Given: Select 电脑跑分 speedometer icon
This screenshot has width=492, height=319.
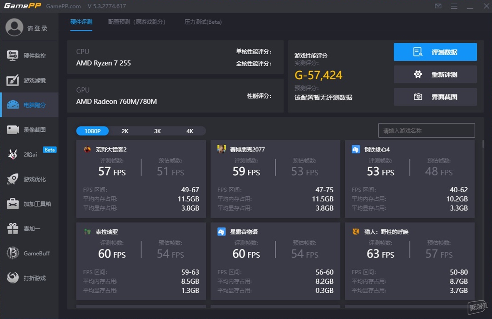Looking at the screenshot, I should [x=13, y=105].
